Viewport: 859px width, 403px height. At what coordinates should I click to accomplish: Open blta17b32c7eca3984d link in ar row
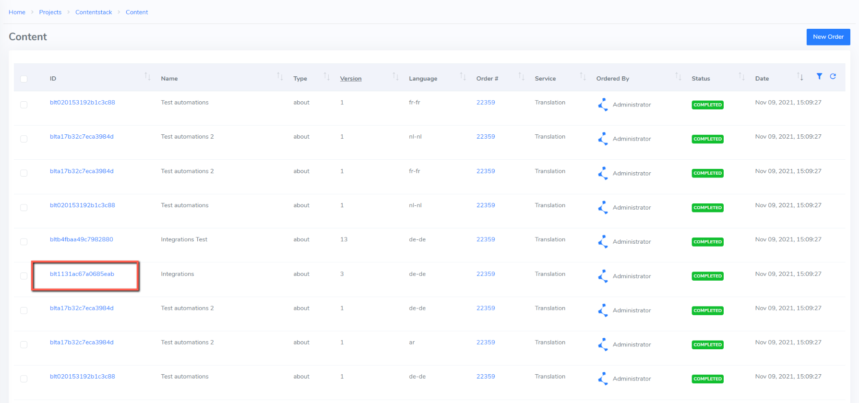click(x=82, y=342)
